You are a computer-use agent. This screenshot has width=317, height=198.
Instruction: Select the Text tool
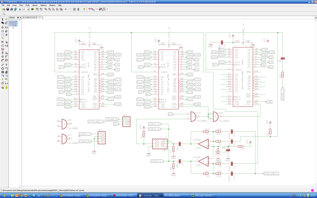[x=6, y=65]
